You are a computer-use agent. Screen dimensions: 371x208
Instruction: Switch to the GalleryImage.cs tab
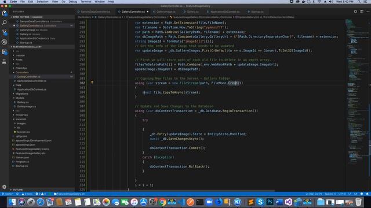click(166, 12)
